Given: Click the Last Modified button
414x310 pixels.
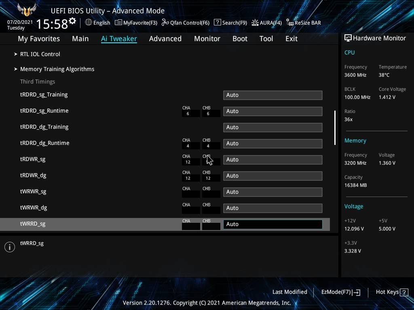Looking at the screenshot, I should pos(289,292).
